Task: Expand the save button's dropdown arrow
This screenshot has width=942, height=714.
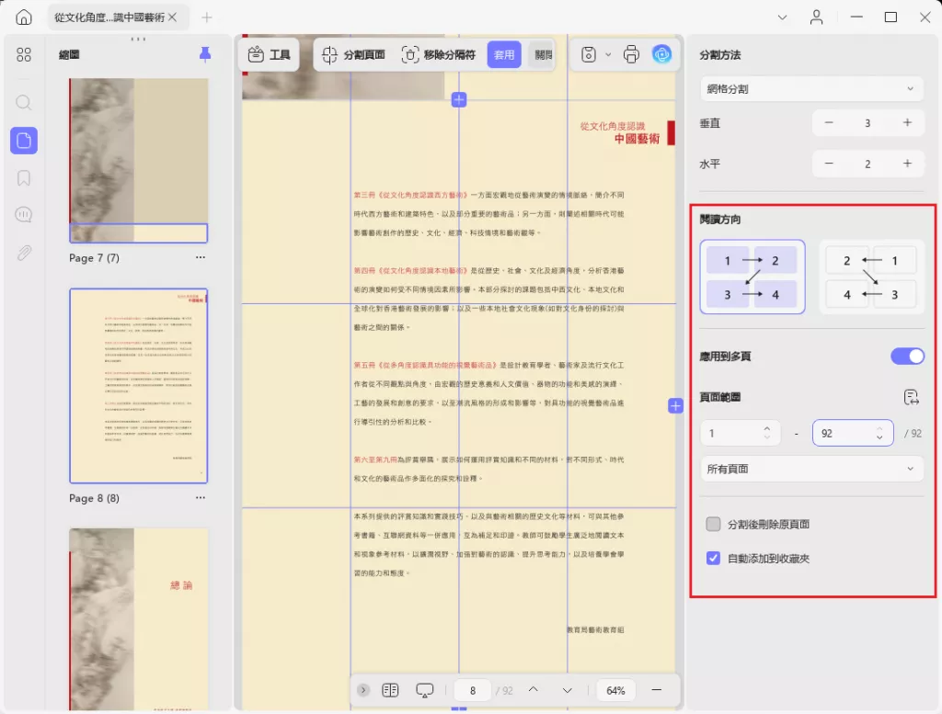Action: pyautogui.click(x=608, y=54)
